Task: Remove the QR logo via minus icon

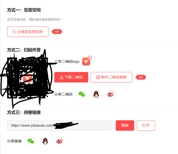Action: (x=90, y=58)
